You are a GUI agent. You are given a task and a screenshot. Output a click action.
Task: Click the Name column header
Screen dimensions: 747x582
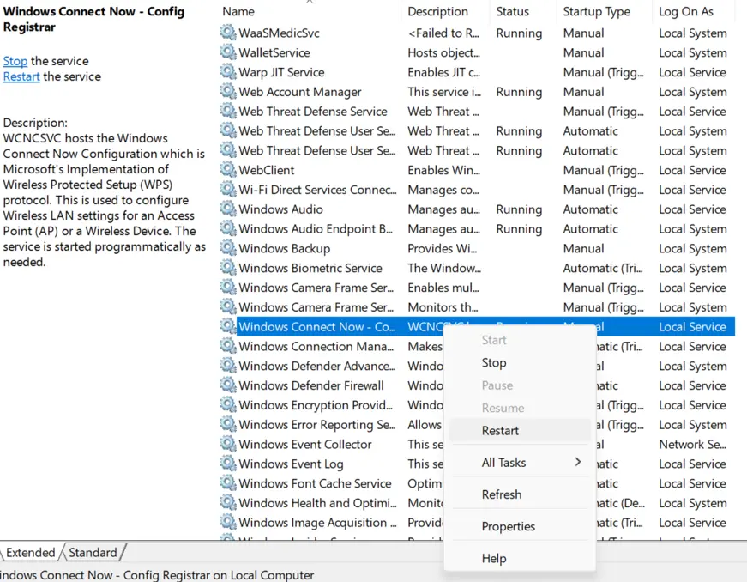[238, 11]
